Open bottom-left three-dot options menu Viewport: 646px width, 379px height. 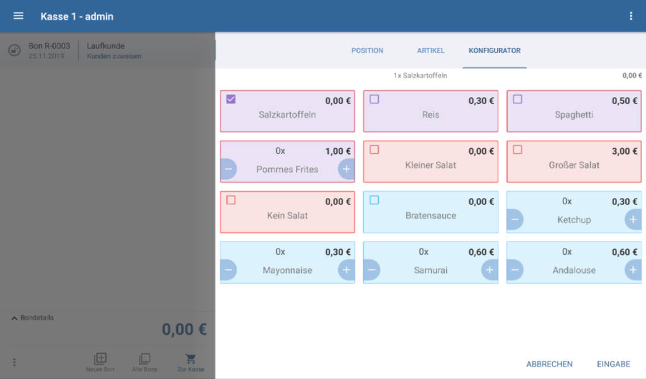[x=15, y=363]
